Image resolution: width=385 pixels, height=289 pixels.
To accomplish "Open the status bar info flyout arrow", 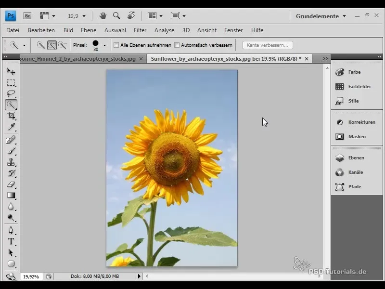I will tap(139, 276).
